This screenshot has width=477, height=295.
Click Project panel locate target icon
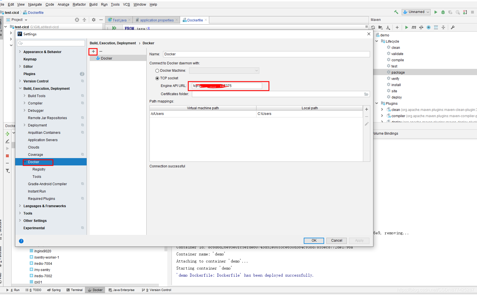click(x=77, y=20)
